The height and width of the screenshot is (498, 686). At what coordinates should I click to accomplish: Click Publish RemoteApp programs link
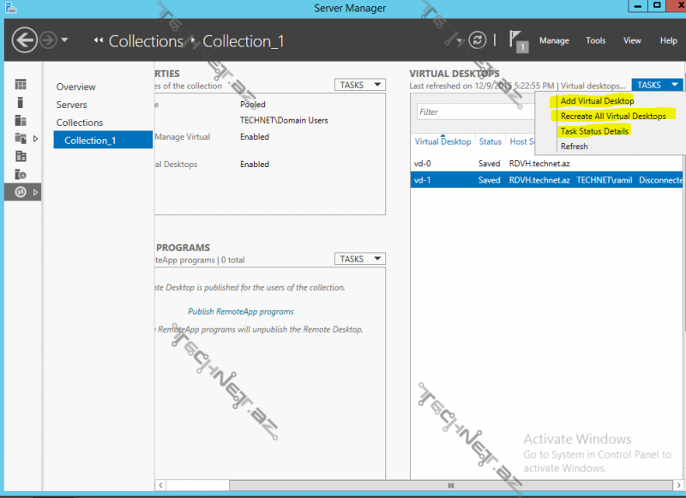click(241, 312)
